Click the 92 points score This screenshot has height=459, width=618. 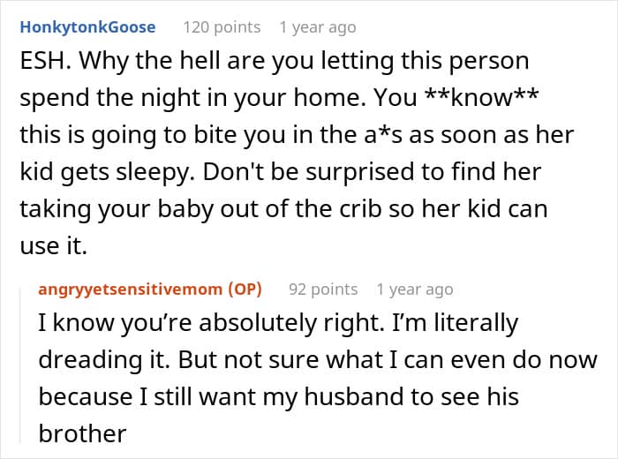tap(323, 290)
